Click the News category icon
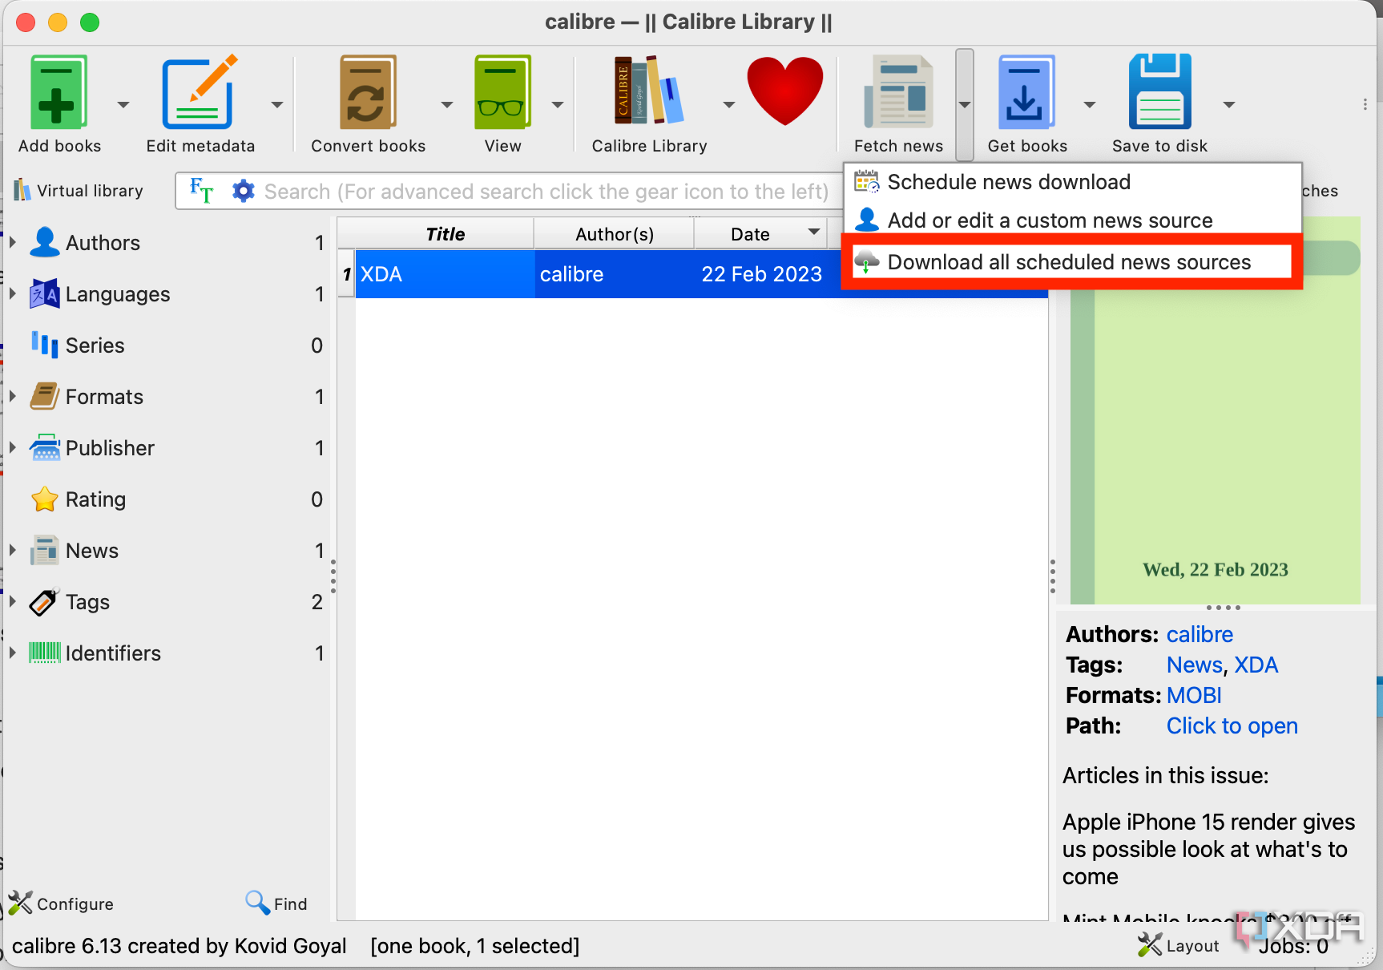The width and height of the screenshot is (1383, 970). coord(44,551)
